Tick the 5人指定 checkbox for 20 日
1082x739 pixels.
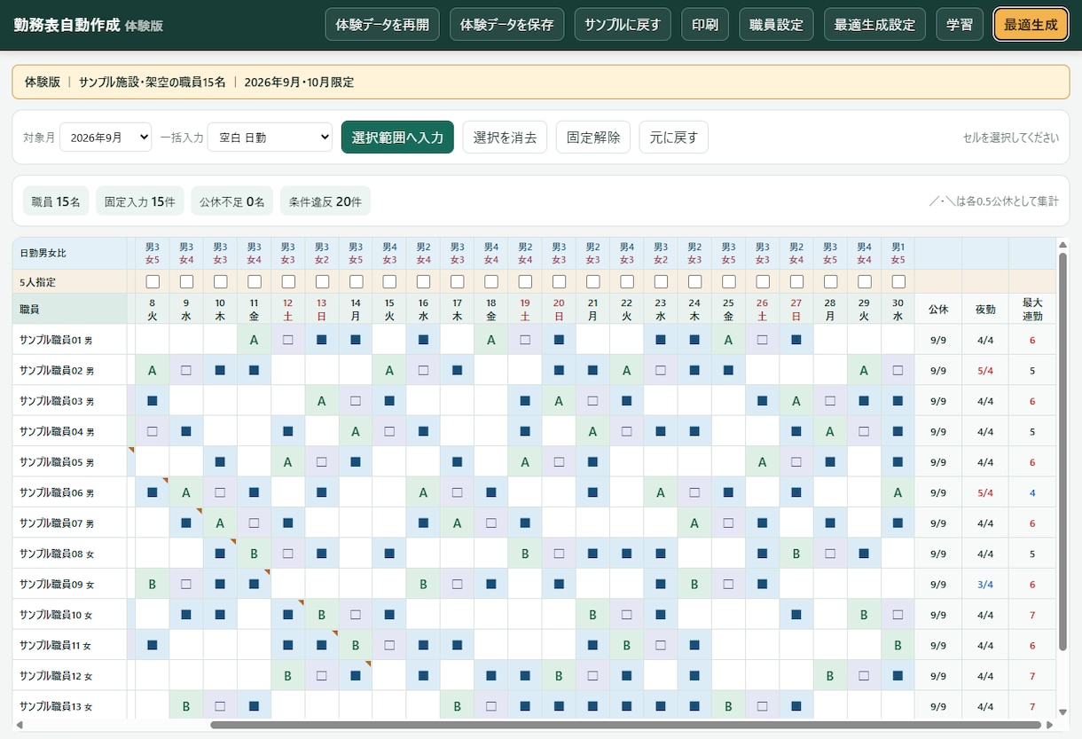pyautogui.click(x=560, y=281)
